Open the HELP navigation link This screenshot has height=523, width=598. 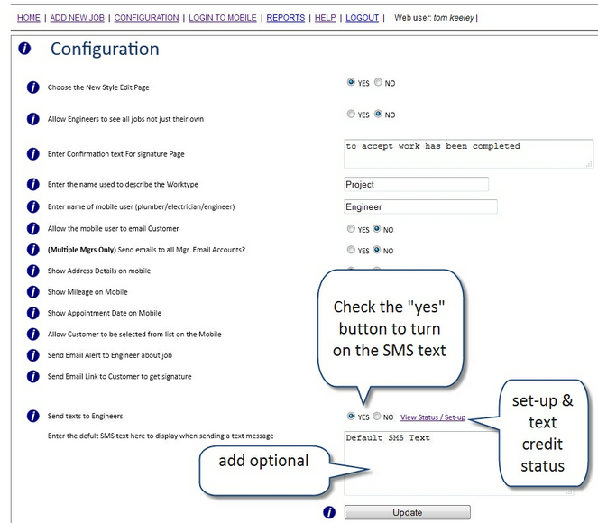click(326, 18)
